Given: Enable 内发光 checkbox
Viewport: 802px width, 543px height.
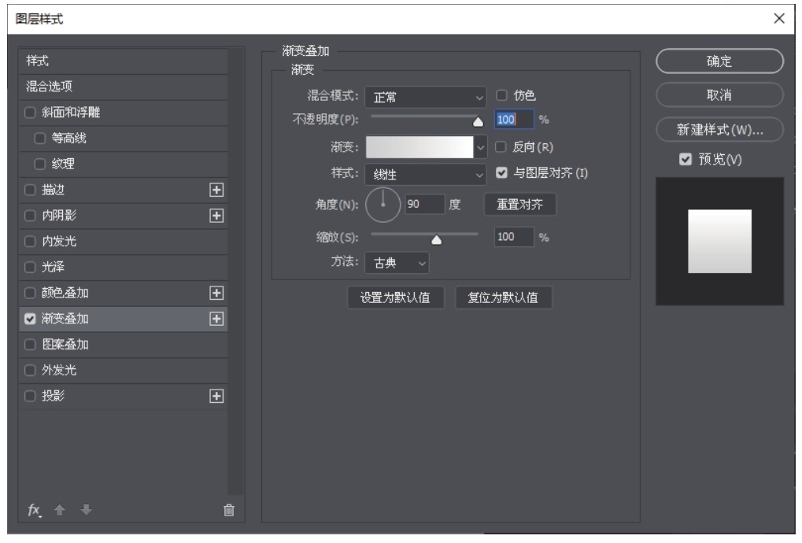Looking at the screenshot, I should point(30,242).
